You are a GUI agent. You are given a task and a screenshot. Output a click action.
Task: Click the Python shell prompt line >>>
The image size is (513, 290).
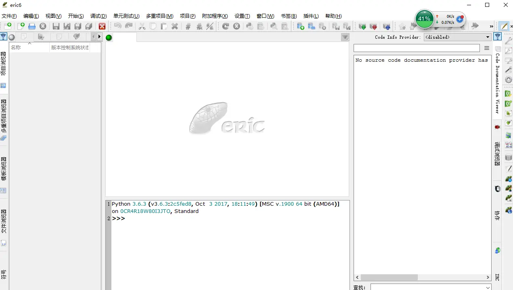(x=118, y=218)
